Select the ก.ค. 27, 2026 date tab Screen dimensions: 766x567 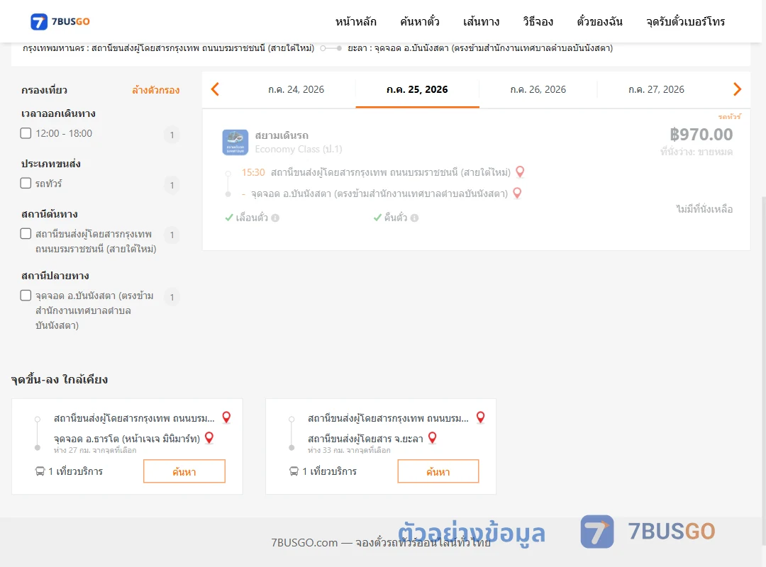click(x=656, y=89)
